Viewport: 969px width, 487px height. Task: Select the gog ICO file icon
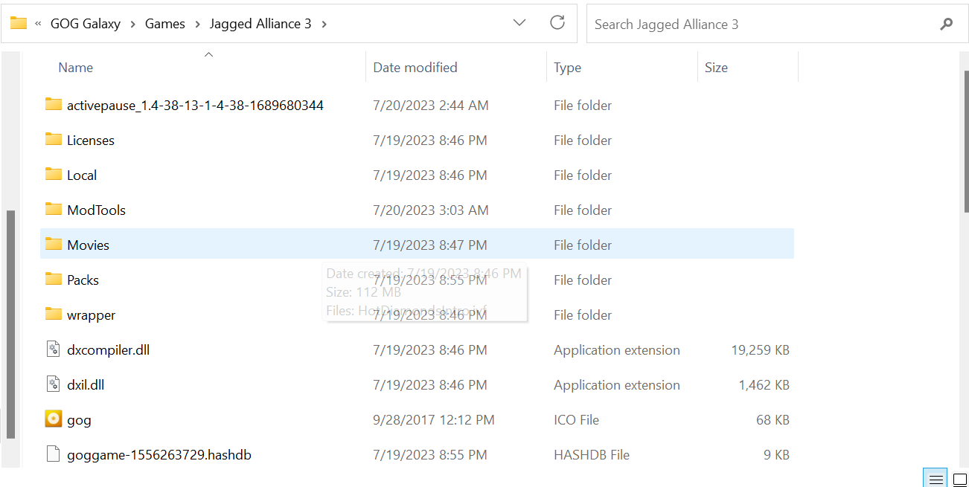[x=53, y=419]
